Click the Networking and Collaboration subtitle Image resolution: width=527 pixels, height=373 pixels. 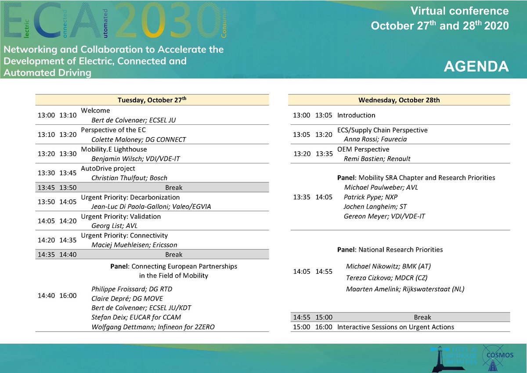(114, 61)
